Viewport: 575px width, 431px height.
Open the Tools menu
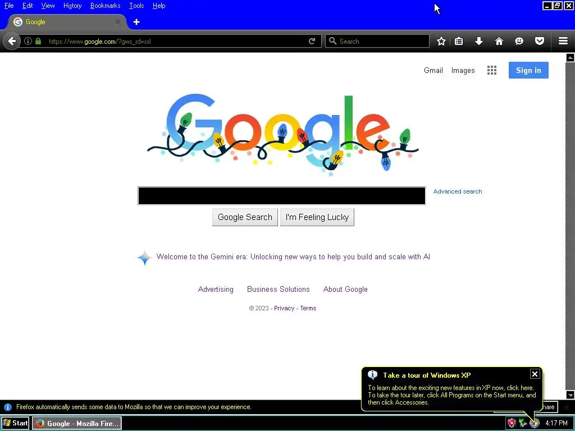point(136,6)
